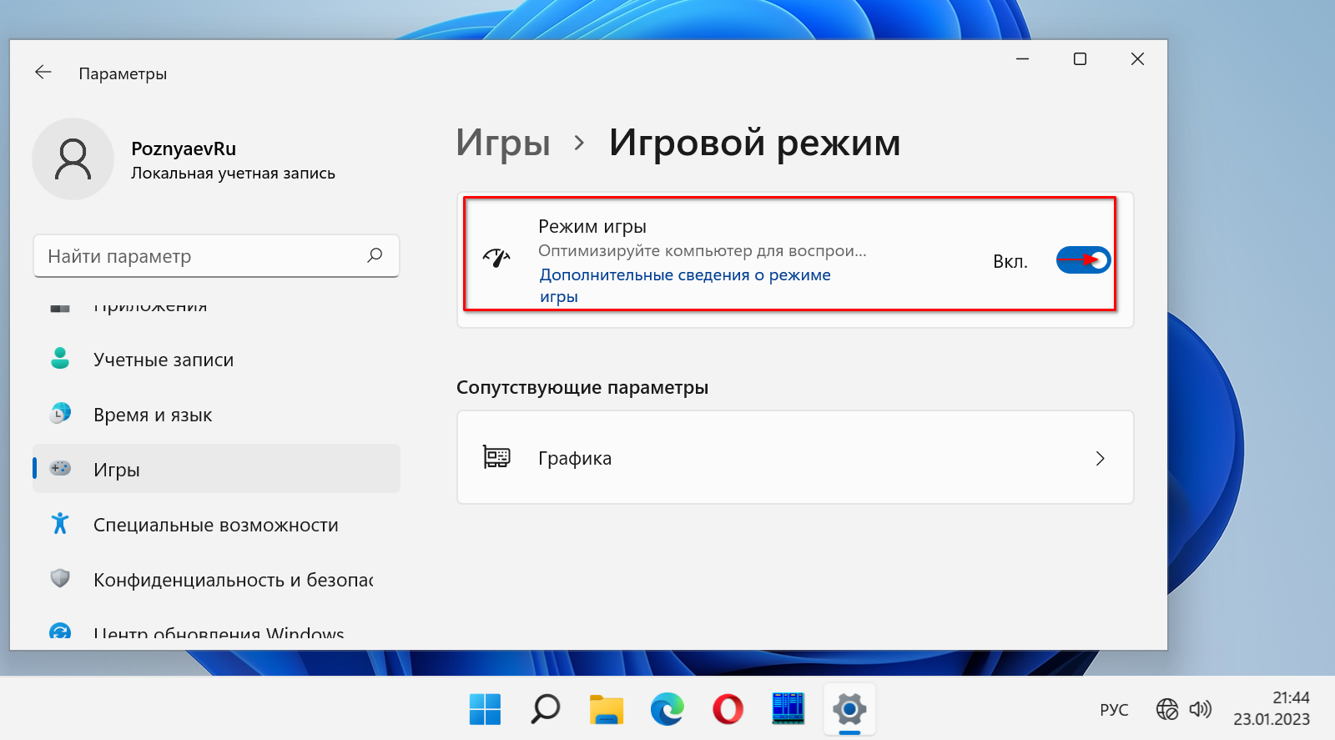Viewport: 1335px width, 740px height.
Task: Click the Графика graphics card icon
Action: [x=496, y=457]
